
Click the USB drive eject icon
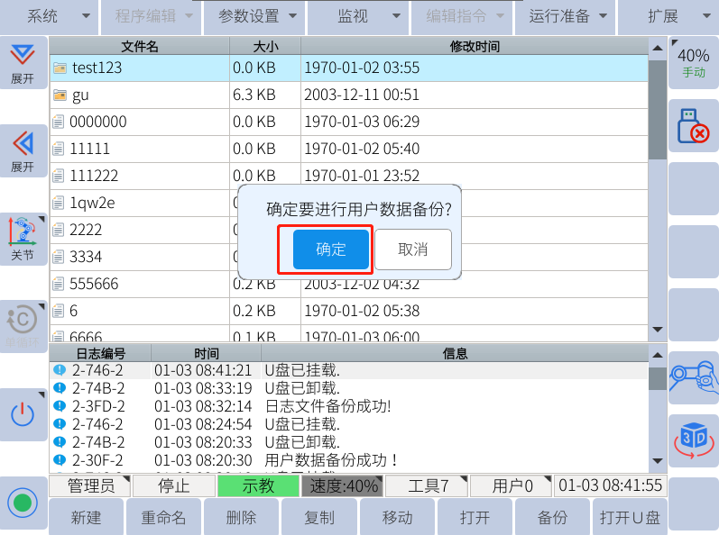(x=693, y=126)
